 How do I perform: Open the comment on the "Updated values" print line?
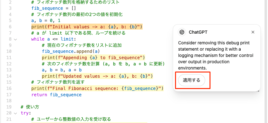coord(97,76)
